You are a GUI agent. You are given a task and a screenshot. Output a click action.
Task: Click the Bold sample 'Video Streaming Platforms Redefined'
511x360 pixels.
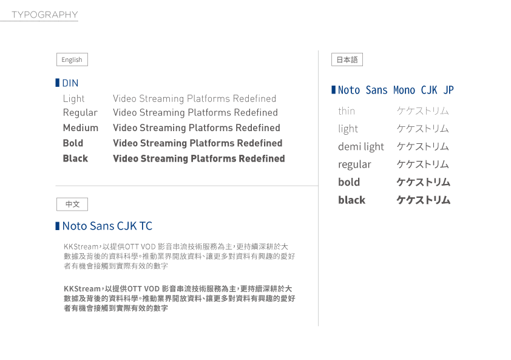tap(197, 143)
